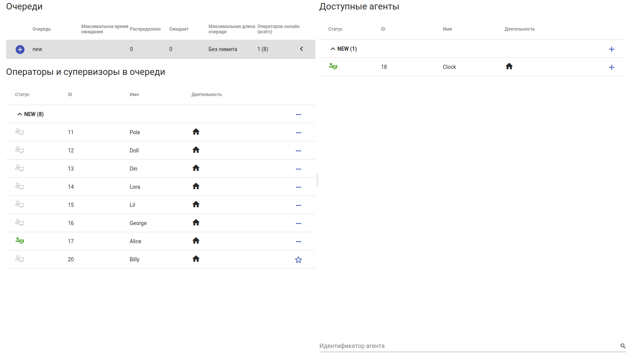Viewport: 626px width, 354px height.
Task: Click Alice's green online status icon
Action: tap(20, 241)
